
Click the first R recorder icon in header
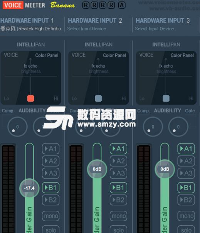(x=86, y=5)
